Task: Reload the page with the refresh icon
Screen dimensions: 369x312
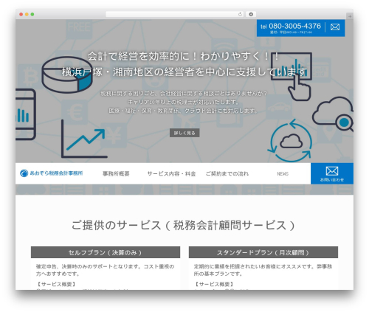Action: 240,15
